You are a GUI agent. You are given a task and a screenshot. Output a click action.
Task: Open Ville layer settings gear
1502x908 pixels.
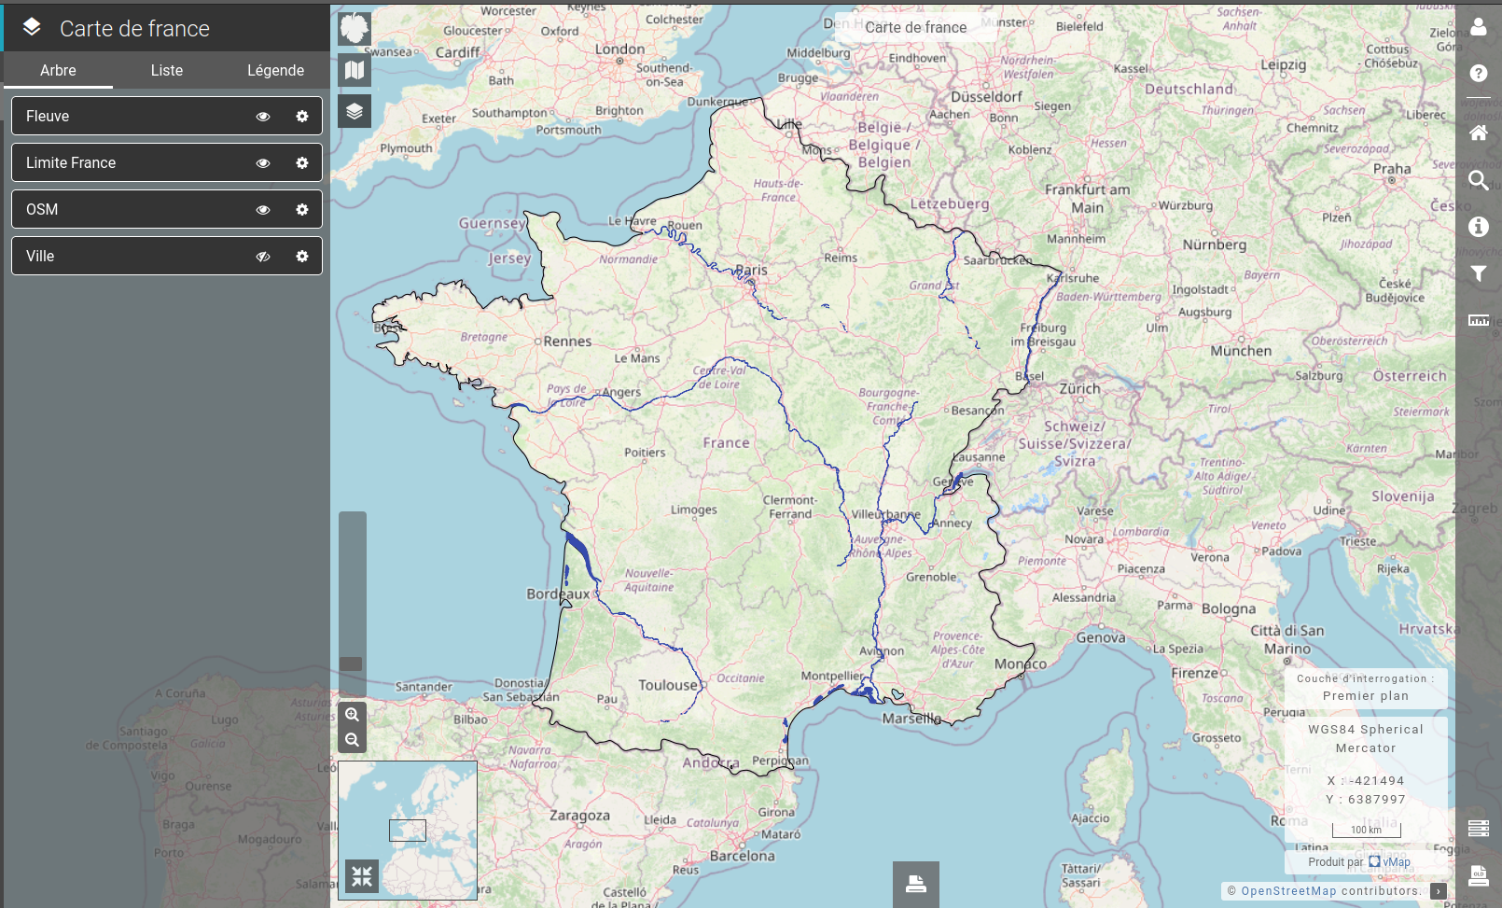click(302, 257)
